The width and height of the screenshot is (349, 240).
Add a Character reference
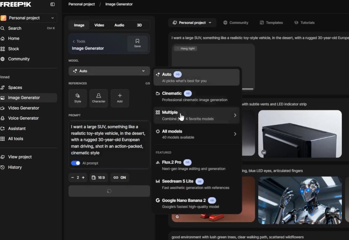coord(98,98)
